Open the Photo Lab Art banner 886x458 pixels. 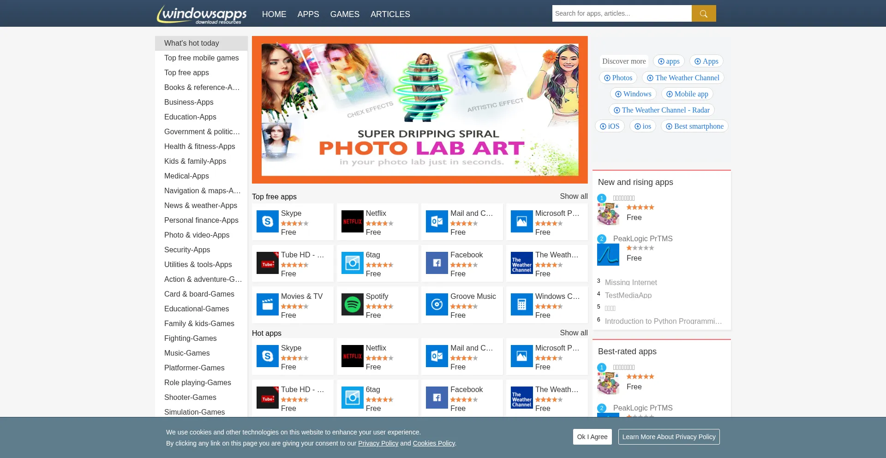pos(419,110)
